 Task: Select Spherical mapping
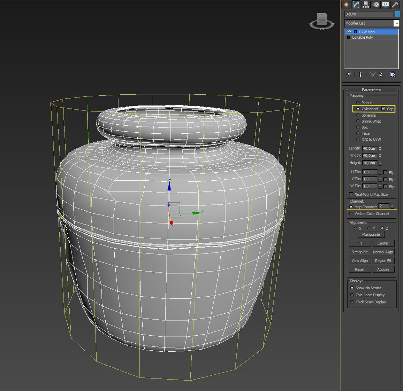[358, 115]
